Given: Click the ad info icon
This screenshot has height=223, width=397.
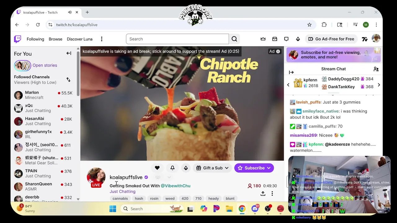Looking at the screenshot, I should (x=278, y=51).
